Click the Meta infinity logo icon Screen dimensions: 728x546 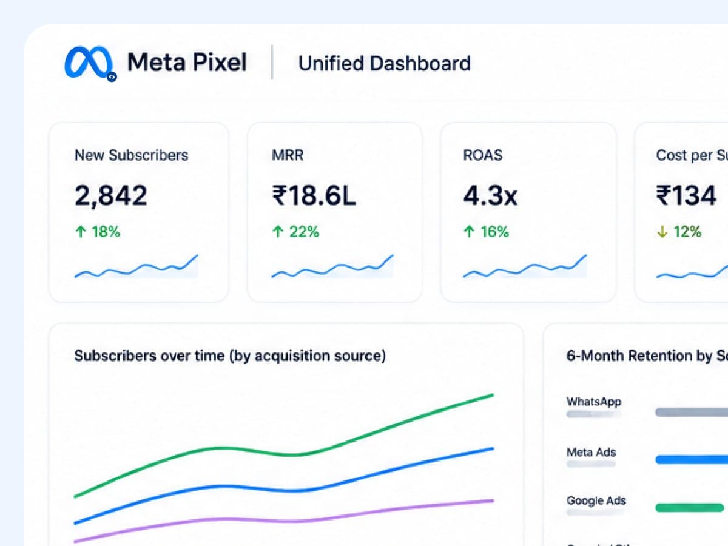pyautogui.click(x=90, y=62)
